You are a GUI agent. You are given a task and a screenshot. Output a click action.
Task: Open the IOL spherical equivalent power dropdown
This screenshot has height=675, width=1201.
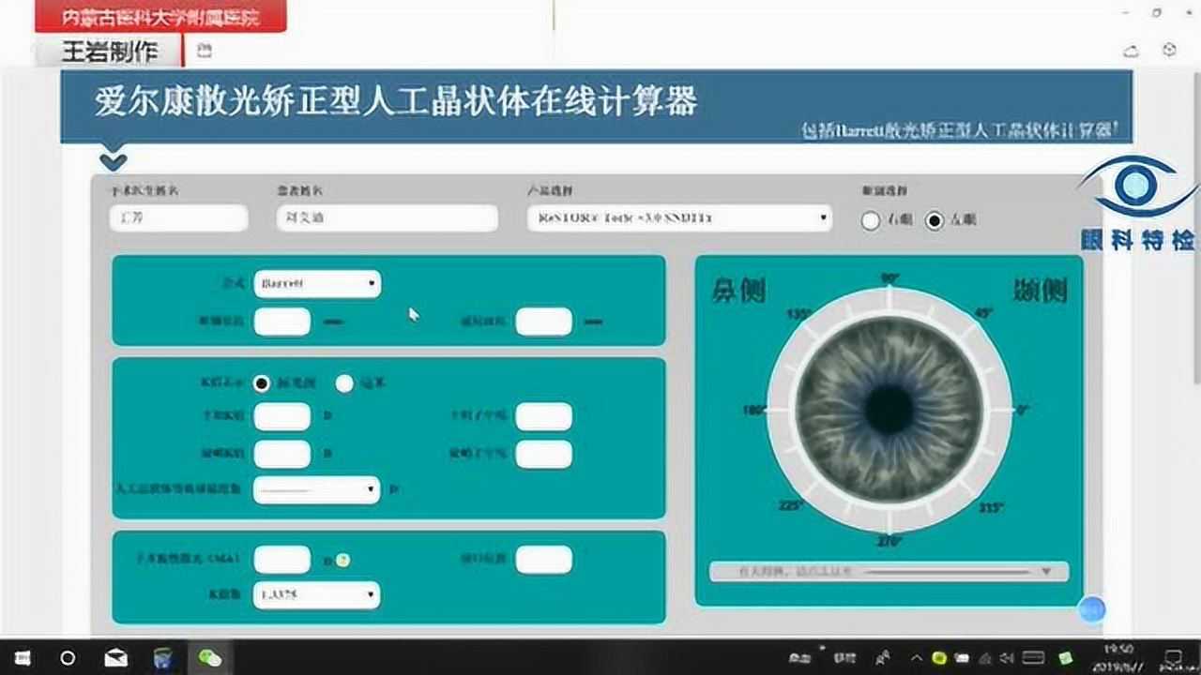(316, 489)
